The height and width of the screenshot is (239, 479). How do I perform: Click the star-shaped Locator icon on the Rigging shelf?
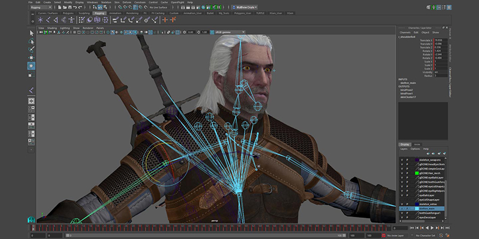[x=40, y=20]
